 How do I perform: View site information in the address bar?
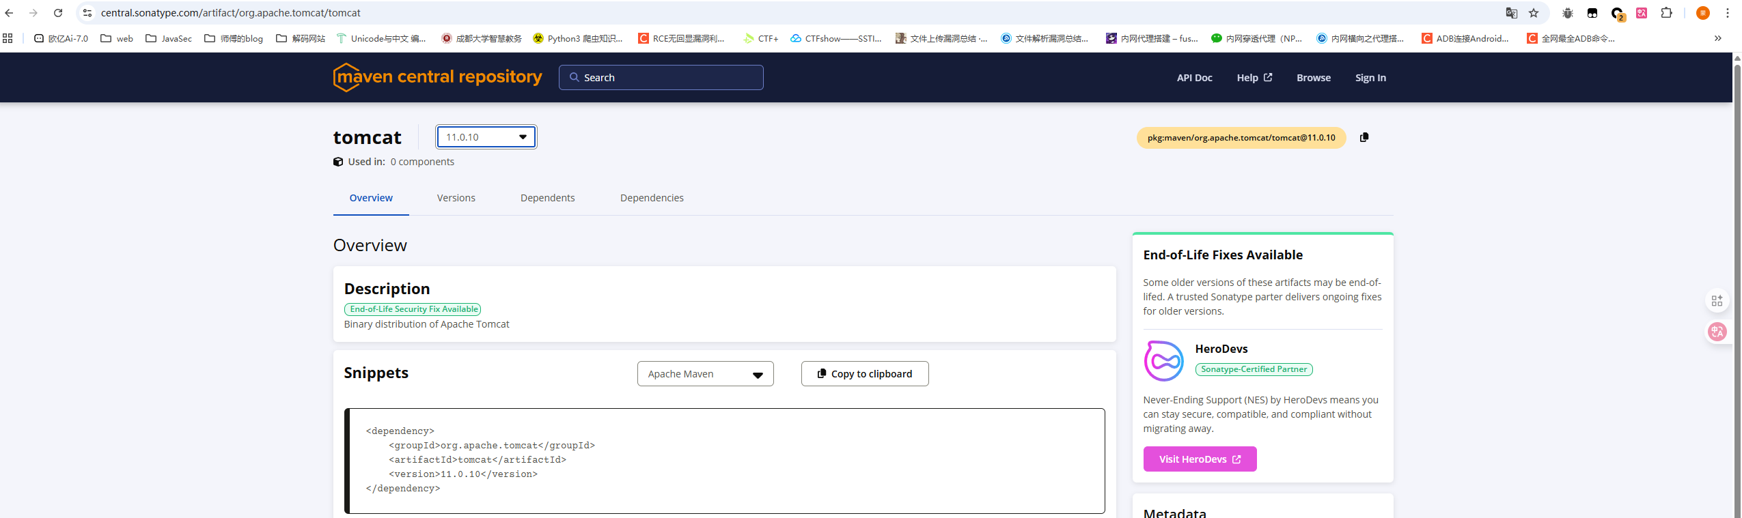click(x=87, y=13)
